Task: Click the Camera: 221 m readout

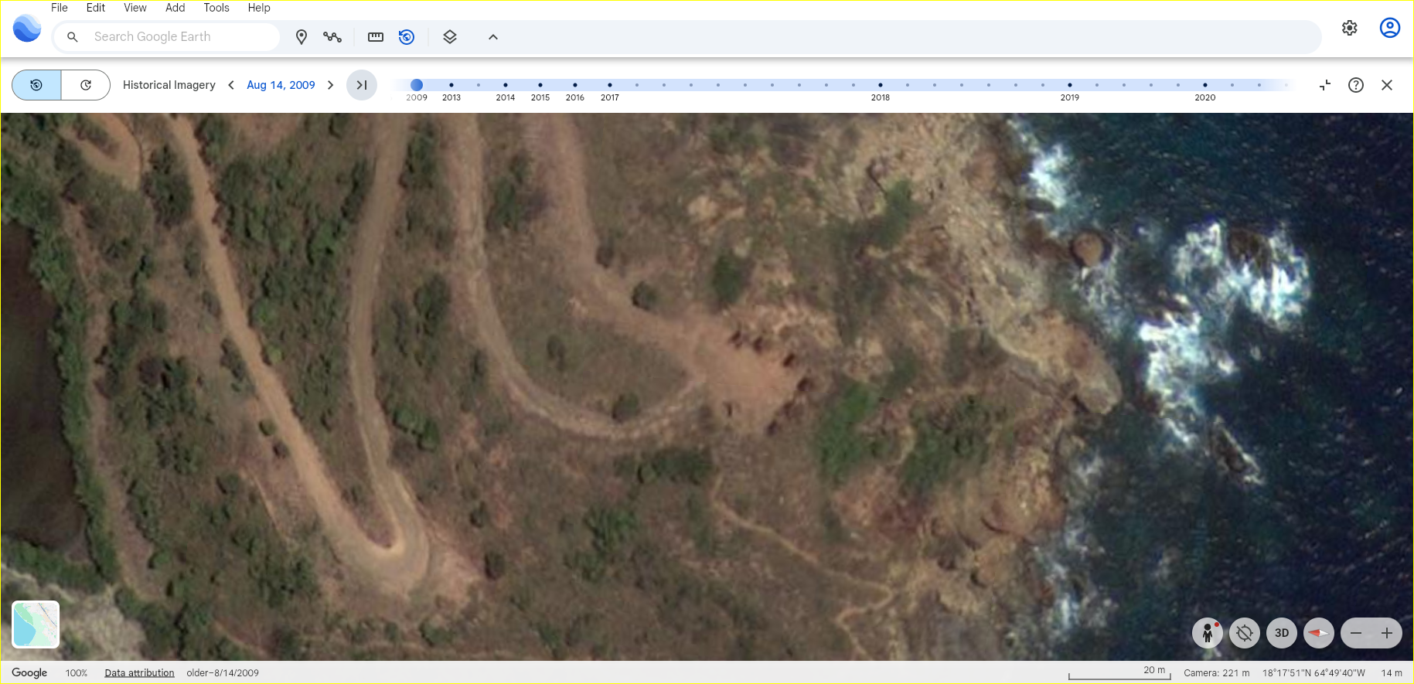Action: pyautogui.click(x=1217, y=673)
